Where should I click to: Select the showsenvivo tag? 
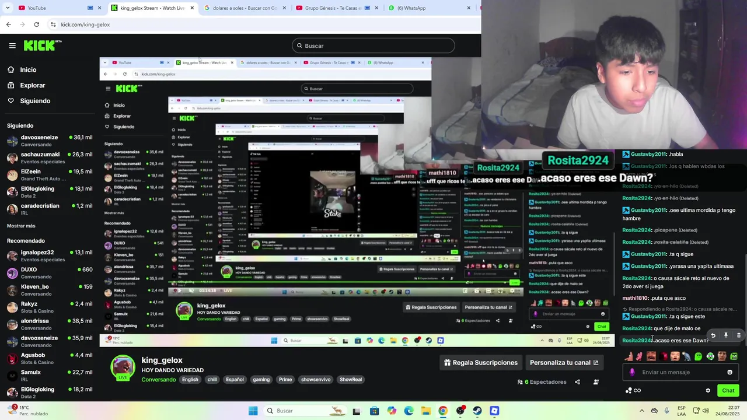click(316, 379)
